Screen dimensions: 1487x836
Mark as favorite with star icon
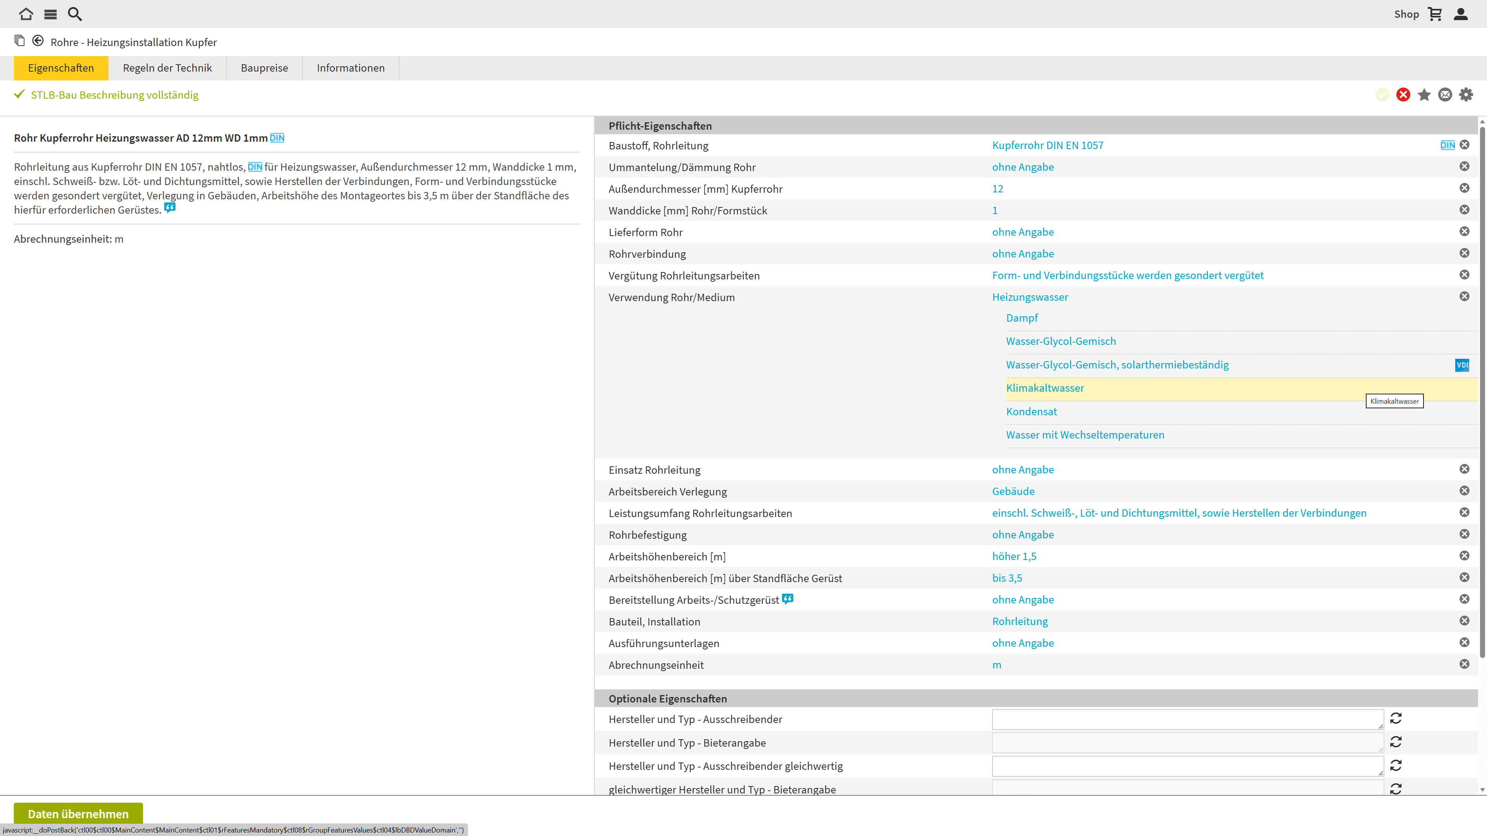click(1424, 94)
